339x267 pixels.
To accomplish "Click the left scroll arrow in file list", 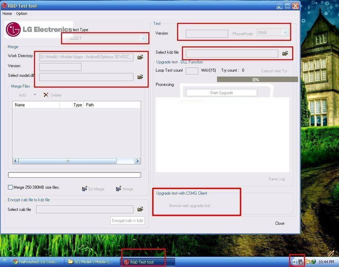I will tap(16, 161).
